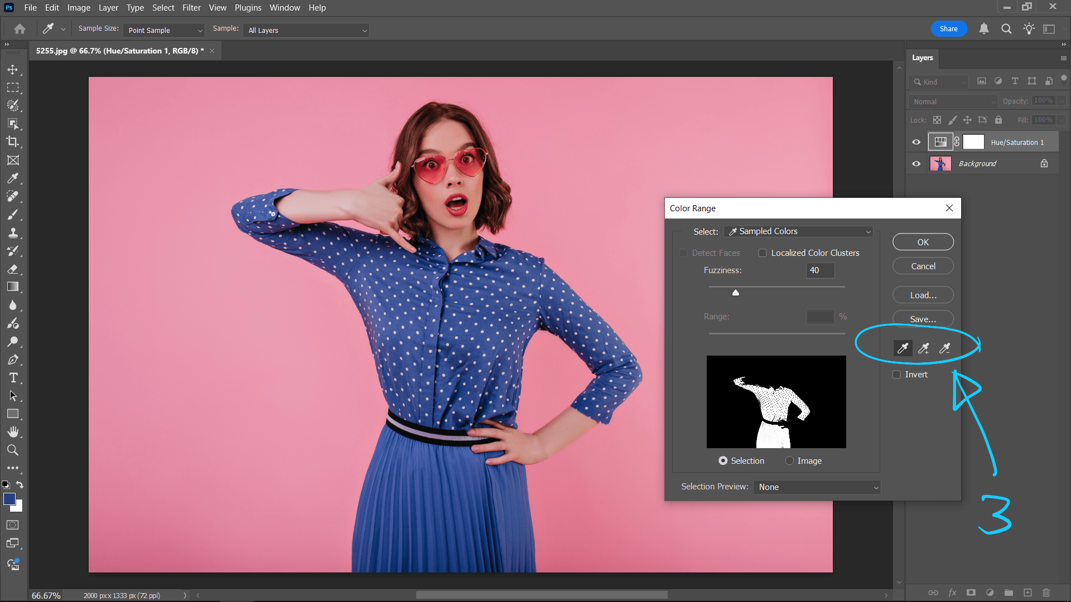Viewport: 1071px width, 602px height.
Task: Select the Gradient tool
Action: [x=13, y=287]
